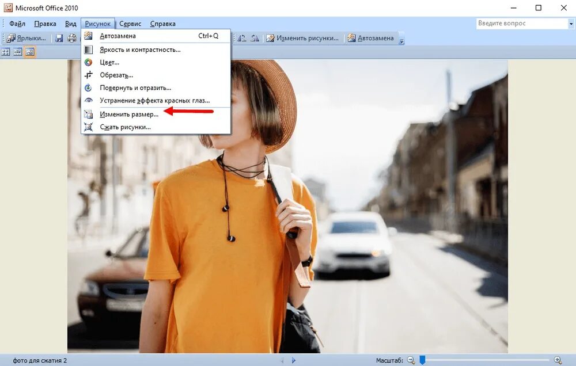Click the 'Введите вопрос' help field
The width and height of the screenshot is (576, 366).
tap(522, 24)
